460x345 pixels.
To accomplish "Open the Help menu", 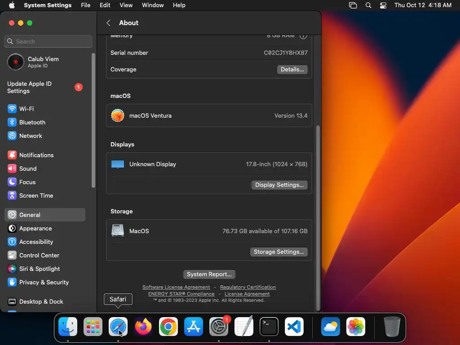I will (x=179, y=5).
